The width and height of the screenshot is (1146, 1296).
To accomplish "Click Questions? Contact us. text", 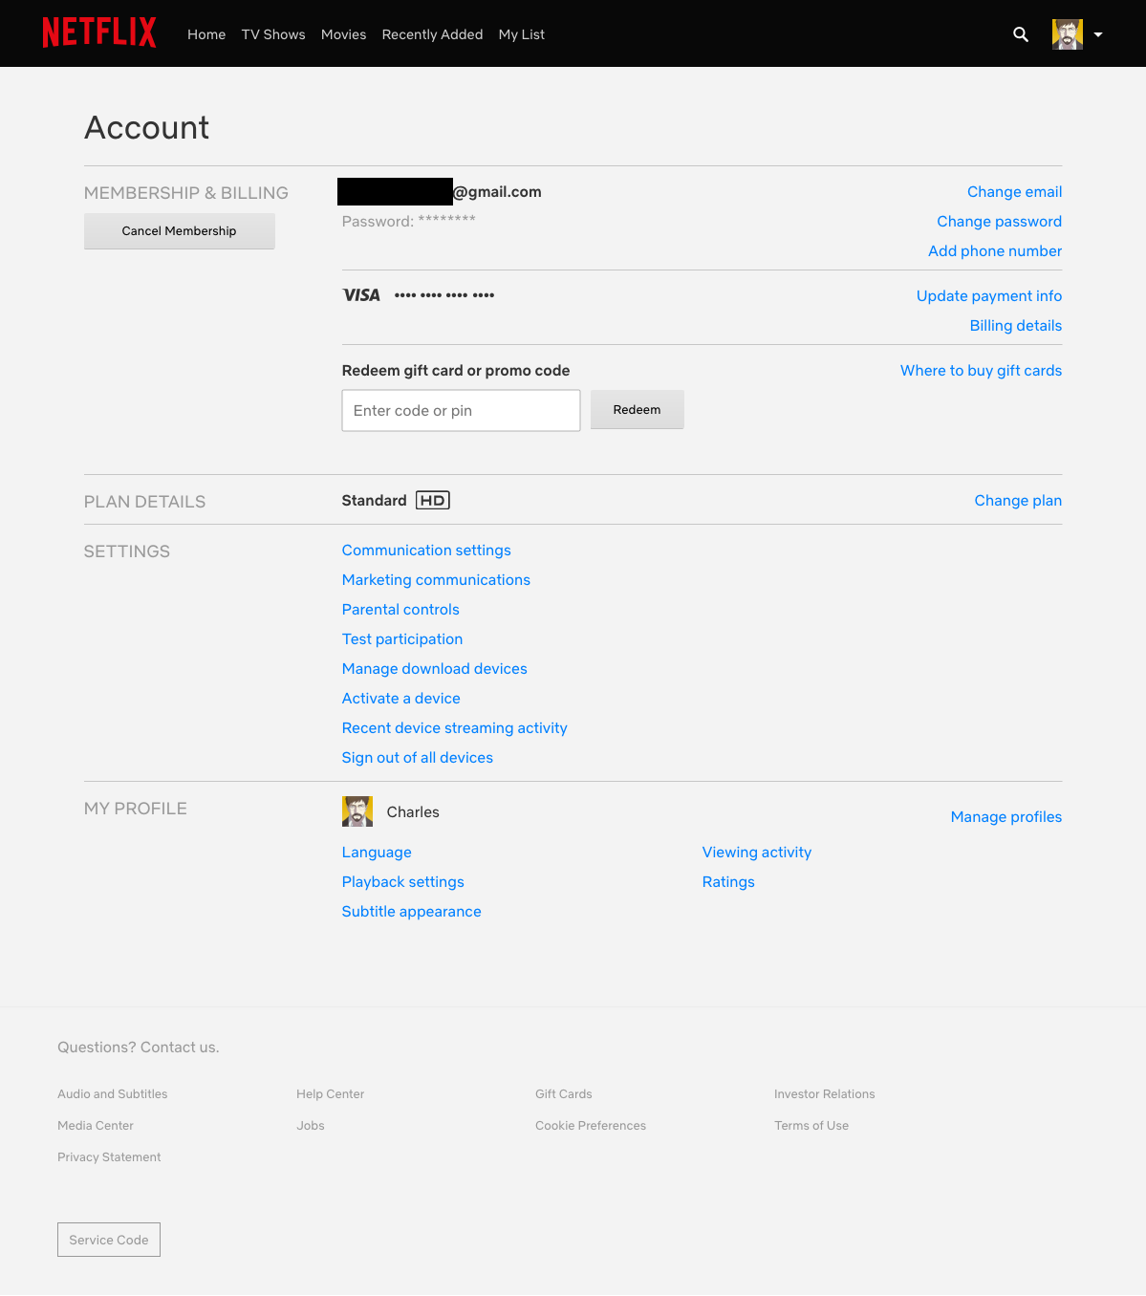I will pyautogui.click(x=139, y=1048).
